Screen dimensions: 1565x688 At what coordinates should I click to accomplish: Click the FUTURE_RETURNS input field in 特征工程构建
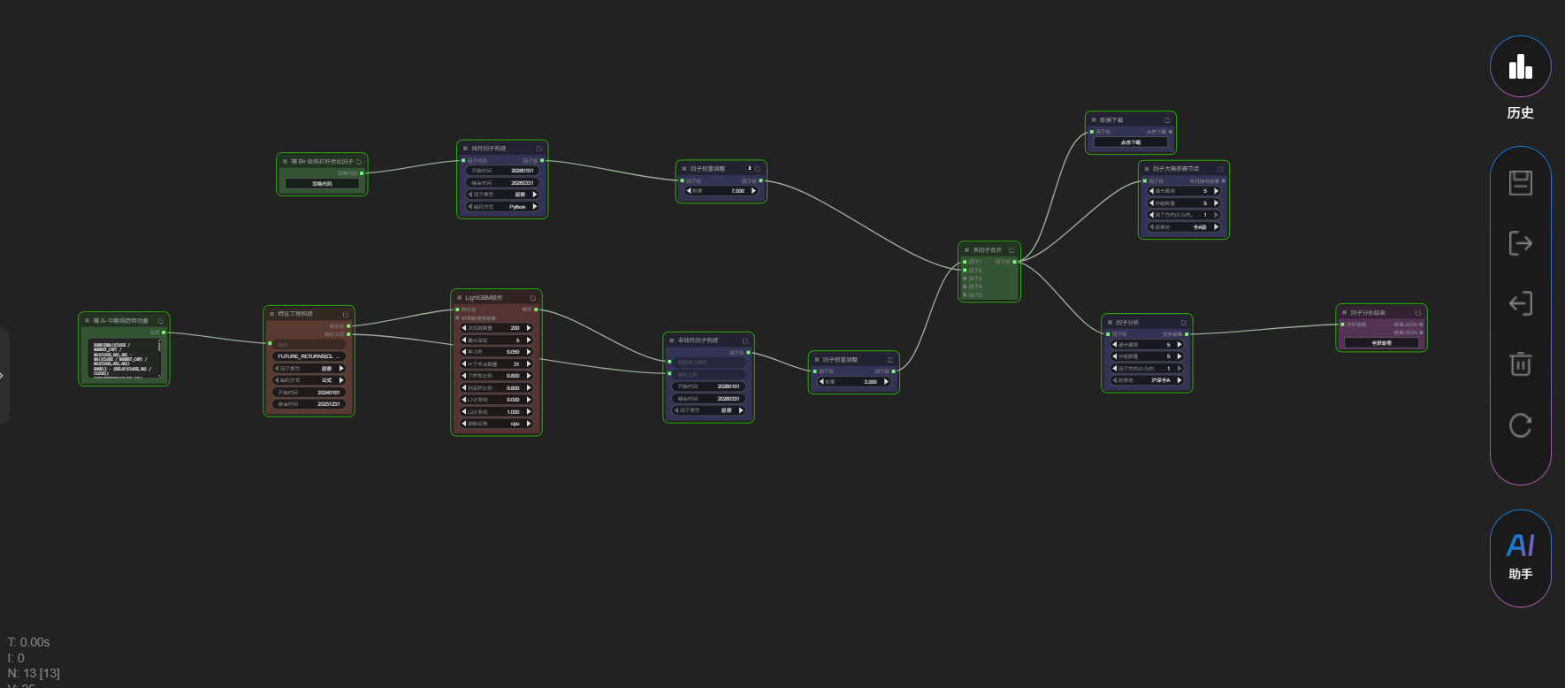(308, 356)
